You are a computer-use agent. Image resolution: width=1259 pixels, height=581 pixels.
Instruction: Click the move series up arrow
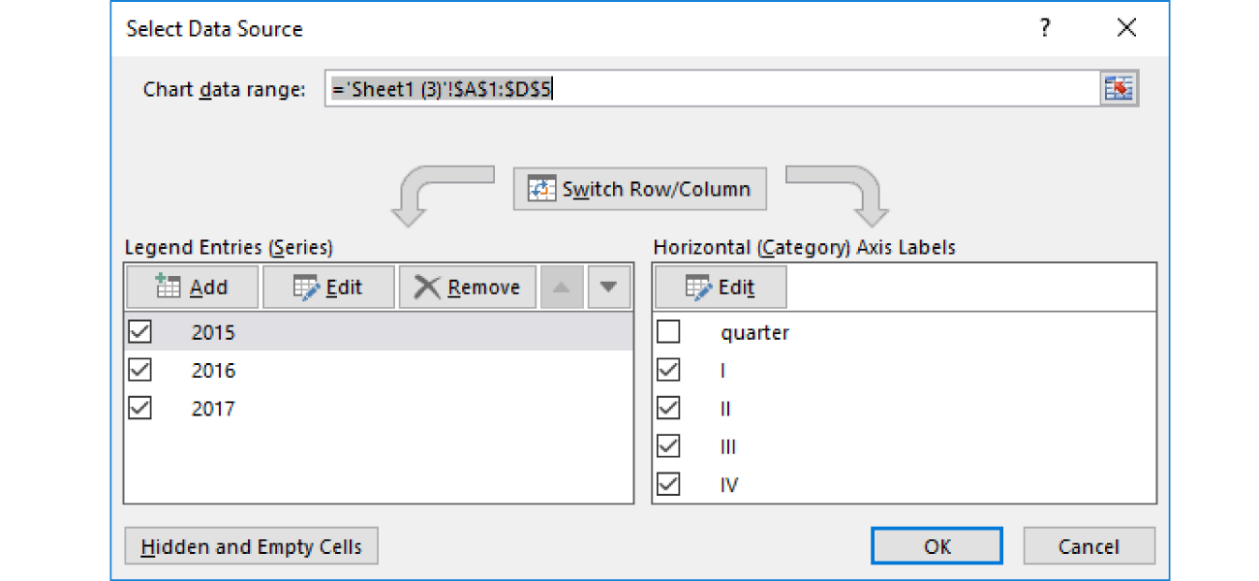tap(561, 286)
